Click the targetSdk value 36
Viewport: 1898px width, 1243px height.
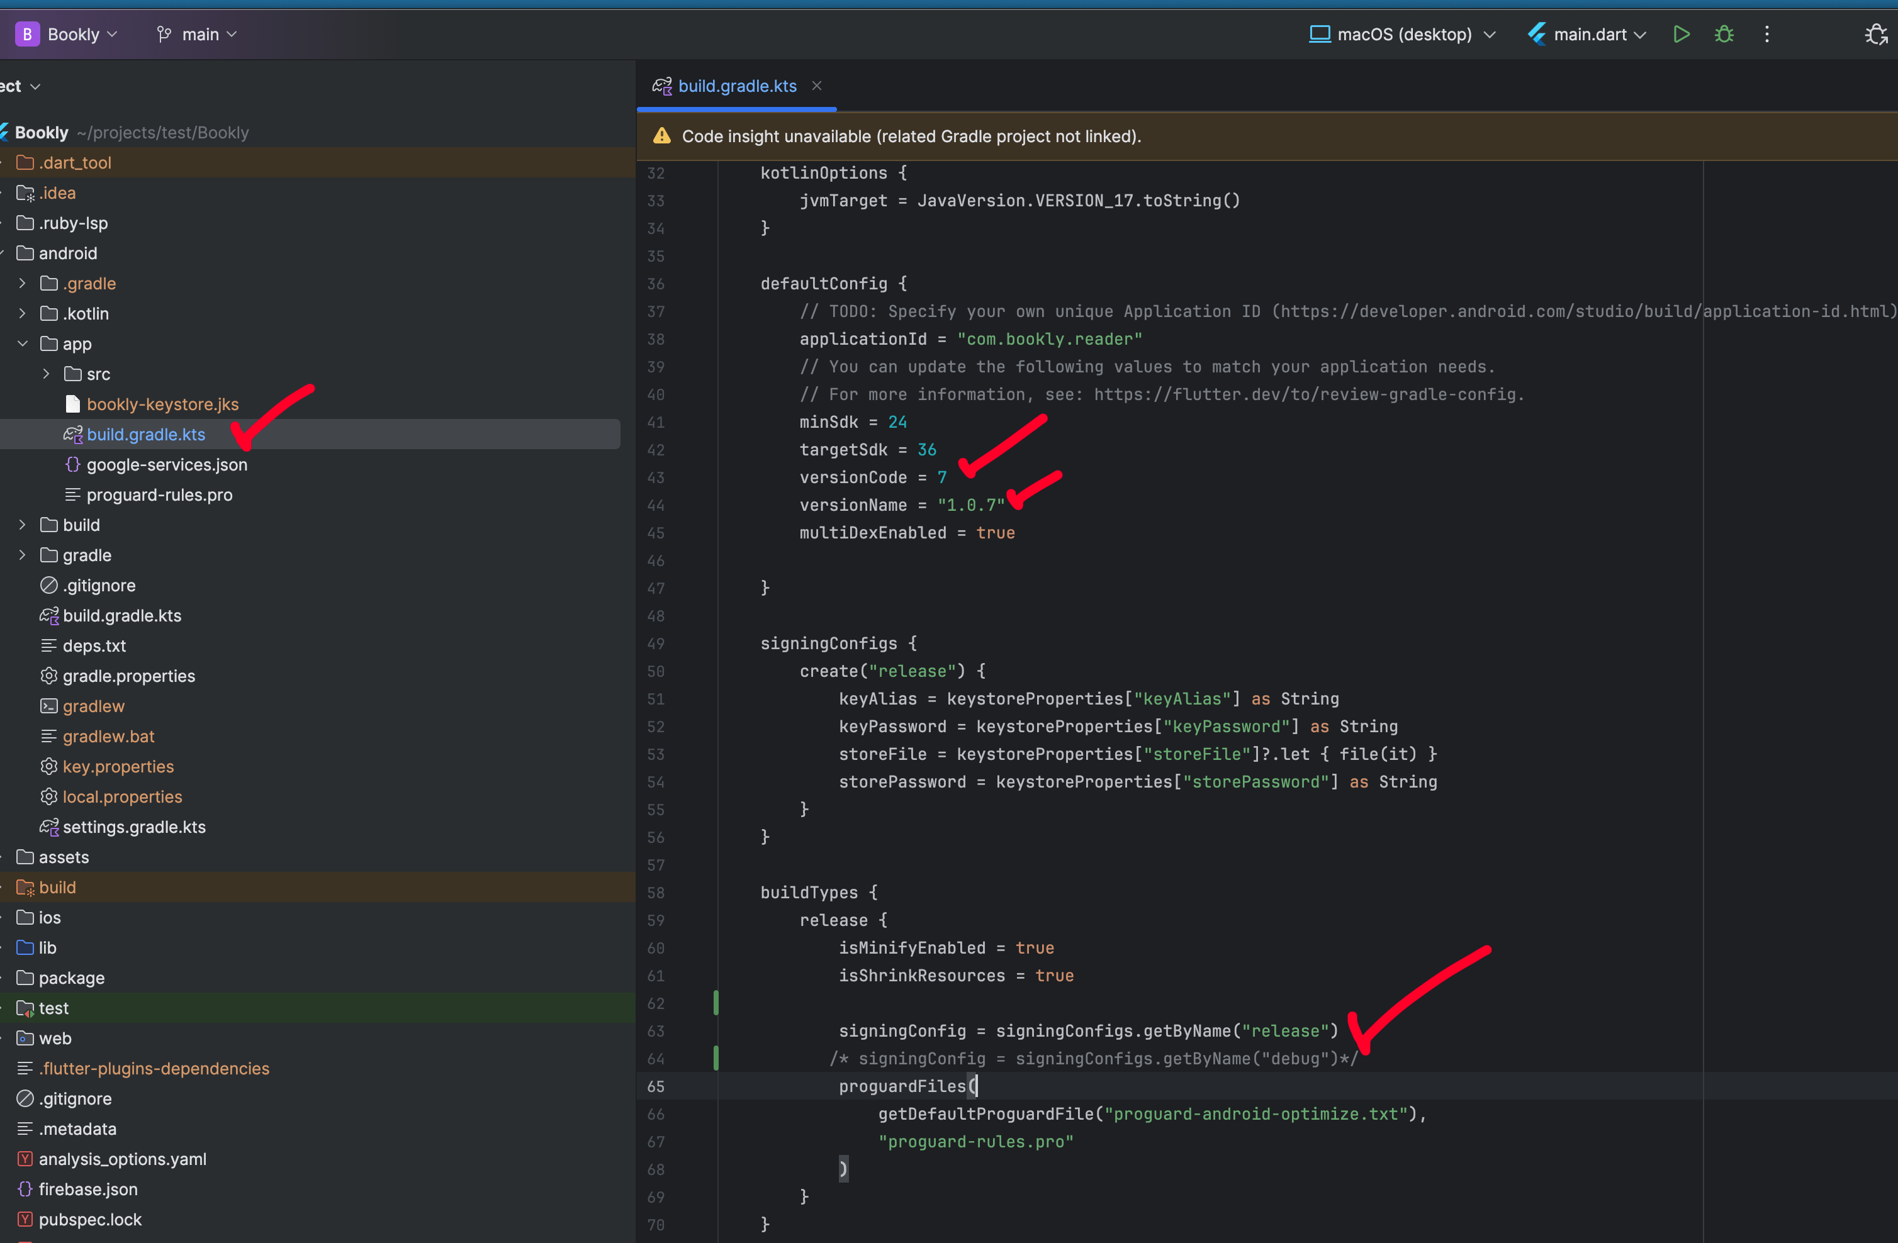pyautogui.click(x=927, y=450)
